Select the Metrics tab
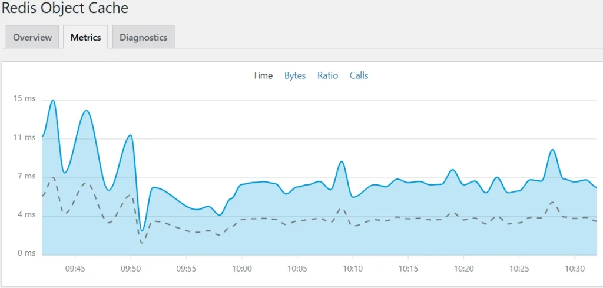 click(x=85, y=37)
